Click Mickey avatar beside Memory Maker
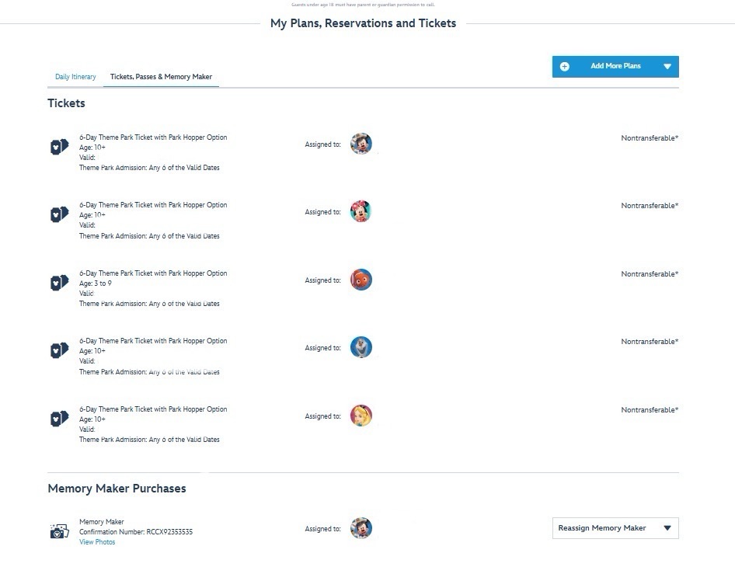This screenshot has width=735, height=581. (361, 528)
